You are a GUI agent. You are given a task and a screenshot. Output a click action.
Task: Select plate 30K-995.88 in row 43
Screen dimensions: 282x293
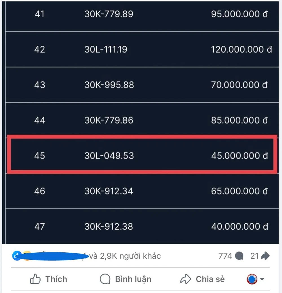(109, 85)
